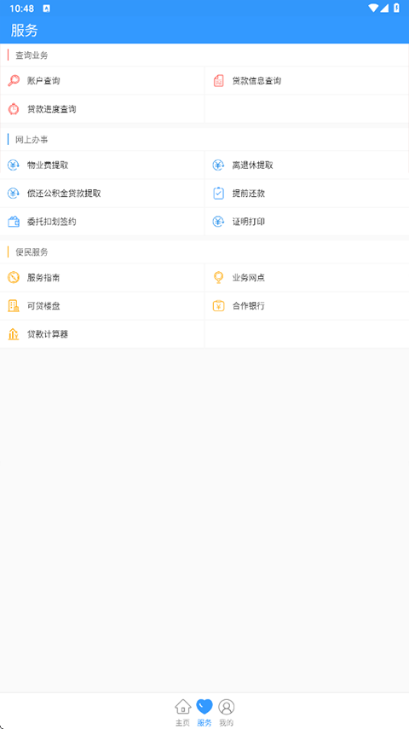Tap the 10:48 clock in status bar

click(x=22, y=9)
